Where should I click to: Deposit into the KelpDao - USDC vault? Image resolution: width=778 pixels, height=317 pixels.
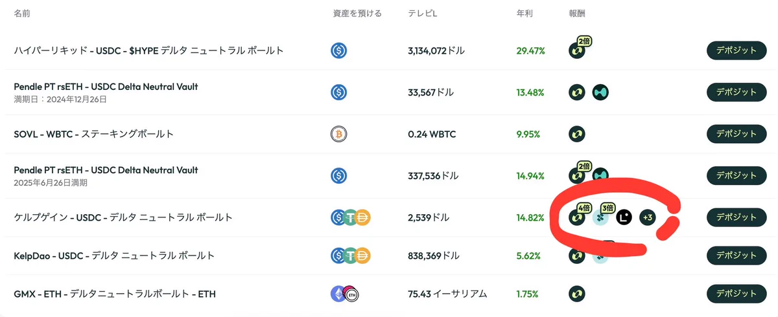[x=737, y=256]
